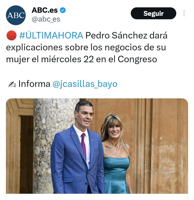This screenshot has height=200, width=194.
Task: Open the ABC.es profile avatar
Action: [16, 15]
